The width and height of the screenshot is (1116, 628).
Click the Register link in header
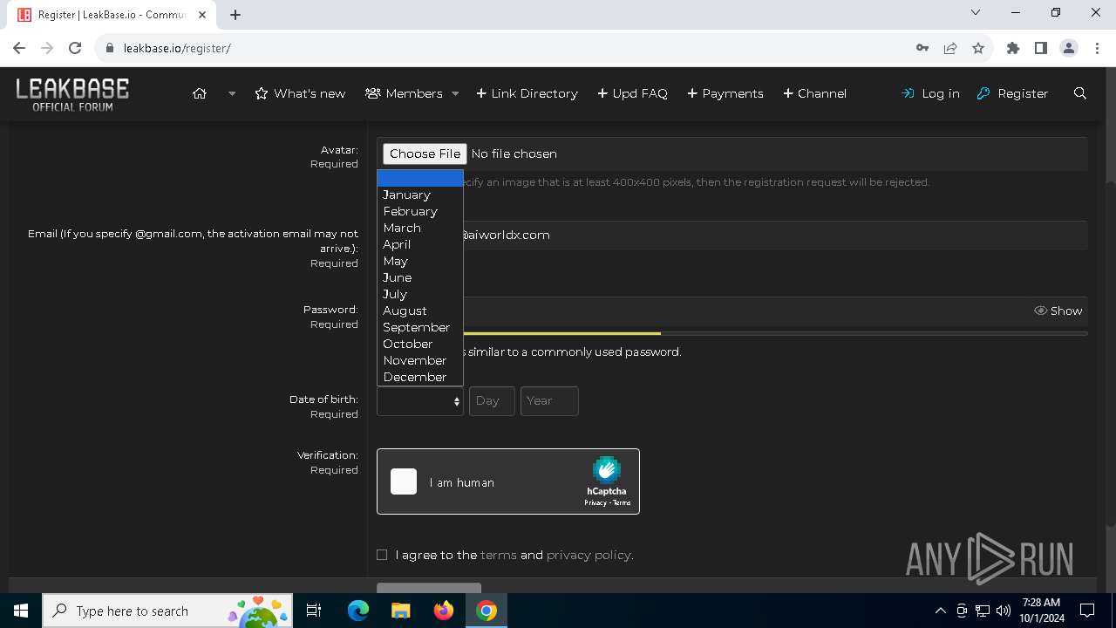click(1012, 93)
